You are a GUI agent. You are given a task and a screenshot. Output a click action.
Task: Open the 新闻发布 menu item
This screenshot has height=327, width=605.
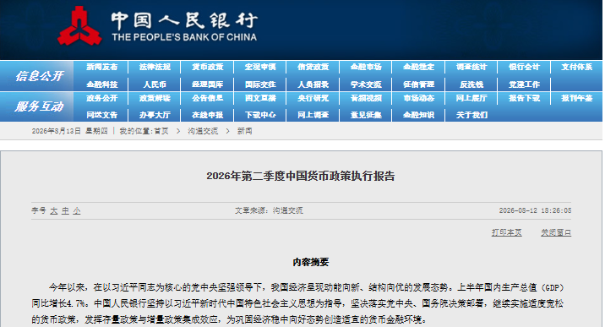(x=102, y=67)
